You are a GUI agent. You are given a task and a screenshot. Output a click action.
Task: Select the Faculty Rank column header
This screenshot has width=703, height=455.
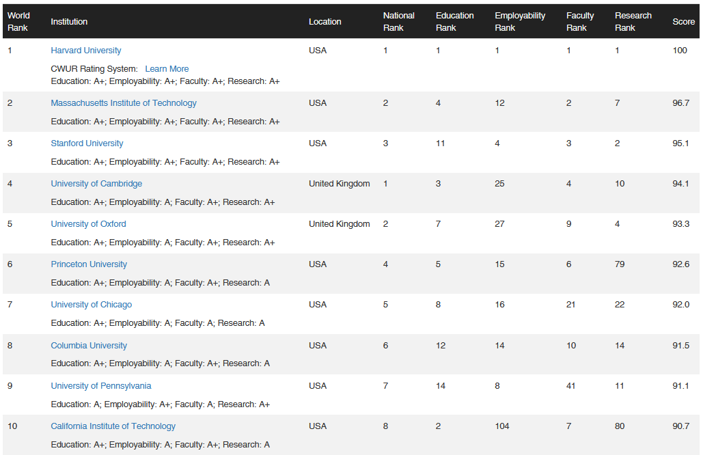coord(580,21)
